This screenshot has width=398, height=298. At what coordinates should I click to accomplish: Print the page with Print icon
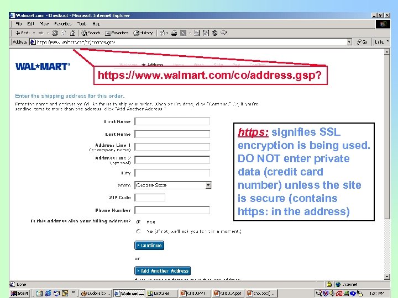(174, 33)
